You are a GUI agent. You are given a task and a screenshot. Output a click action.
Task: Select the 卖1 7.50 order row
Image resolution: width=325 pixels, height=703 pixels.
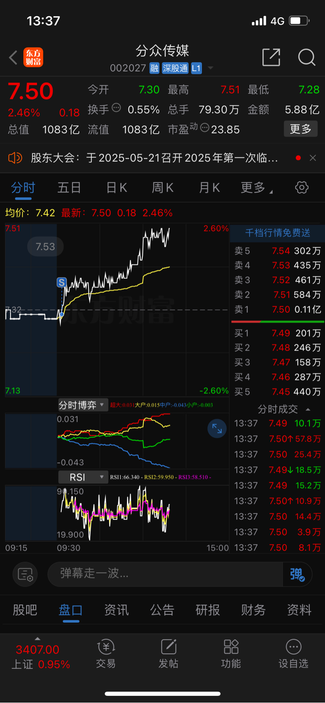[x=277, y=309]
